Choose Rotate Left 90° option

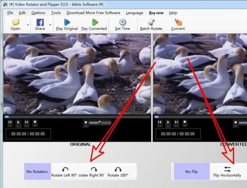coord(64,172)
